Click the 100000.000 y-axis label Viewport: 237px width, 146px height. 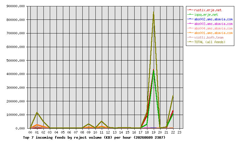click(15, 115)
